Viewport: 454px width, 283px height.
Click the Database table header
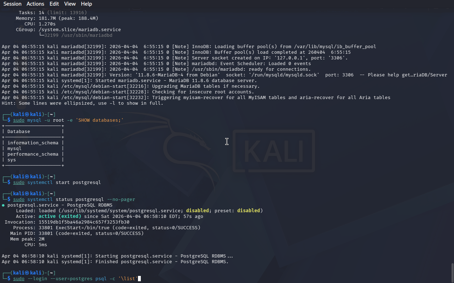point(19,132)
